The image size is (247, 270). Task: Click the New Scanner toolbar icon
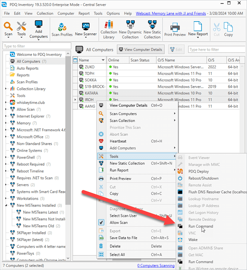pyautogui.click(x=86, y=27)
